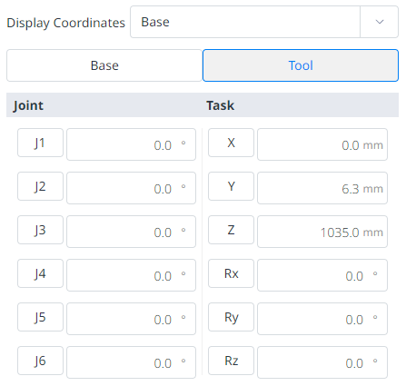Click the Z task axis button
The width and height of the screenshot is (406, 386).
click(x=231, y=230)
